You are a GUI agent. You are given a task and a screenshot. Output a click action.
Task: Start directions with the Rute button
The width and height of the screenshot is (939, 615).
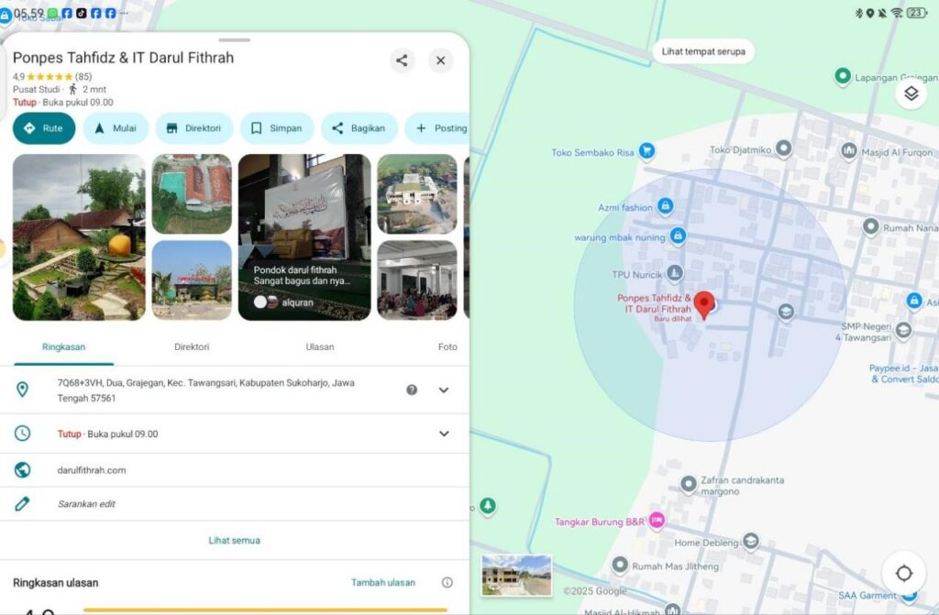point(44,128)
